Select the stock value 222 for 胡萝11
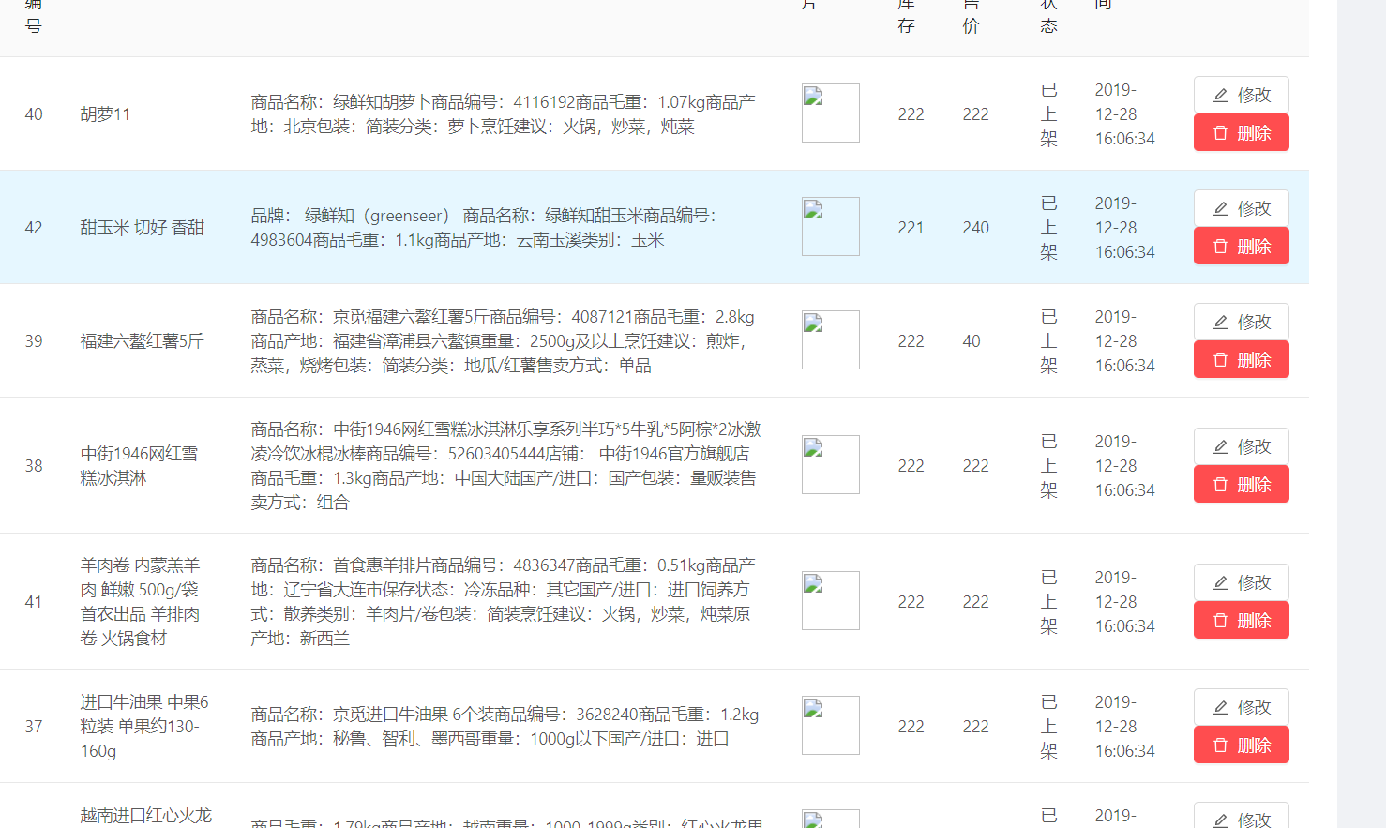1386x828 pixels. coord(911,114)
